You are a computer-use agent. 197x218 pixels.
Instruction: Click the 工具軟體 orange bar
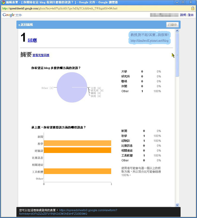(78, 171)
